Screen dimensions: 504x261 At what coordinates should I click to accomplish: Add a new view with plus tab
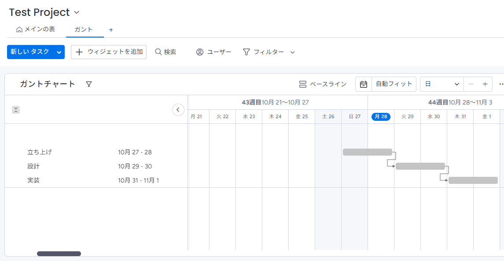111,30
